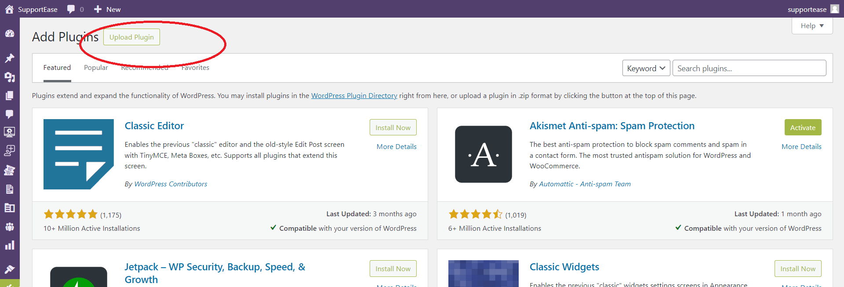Click the newspaper layout sidebar icon
This screenshot has width=844, height=287.
tap(10, 207)
